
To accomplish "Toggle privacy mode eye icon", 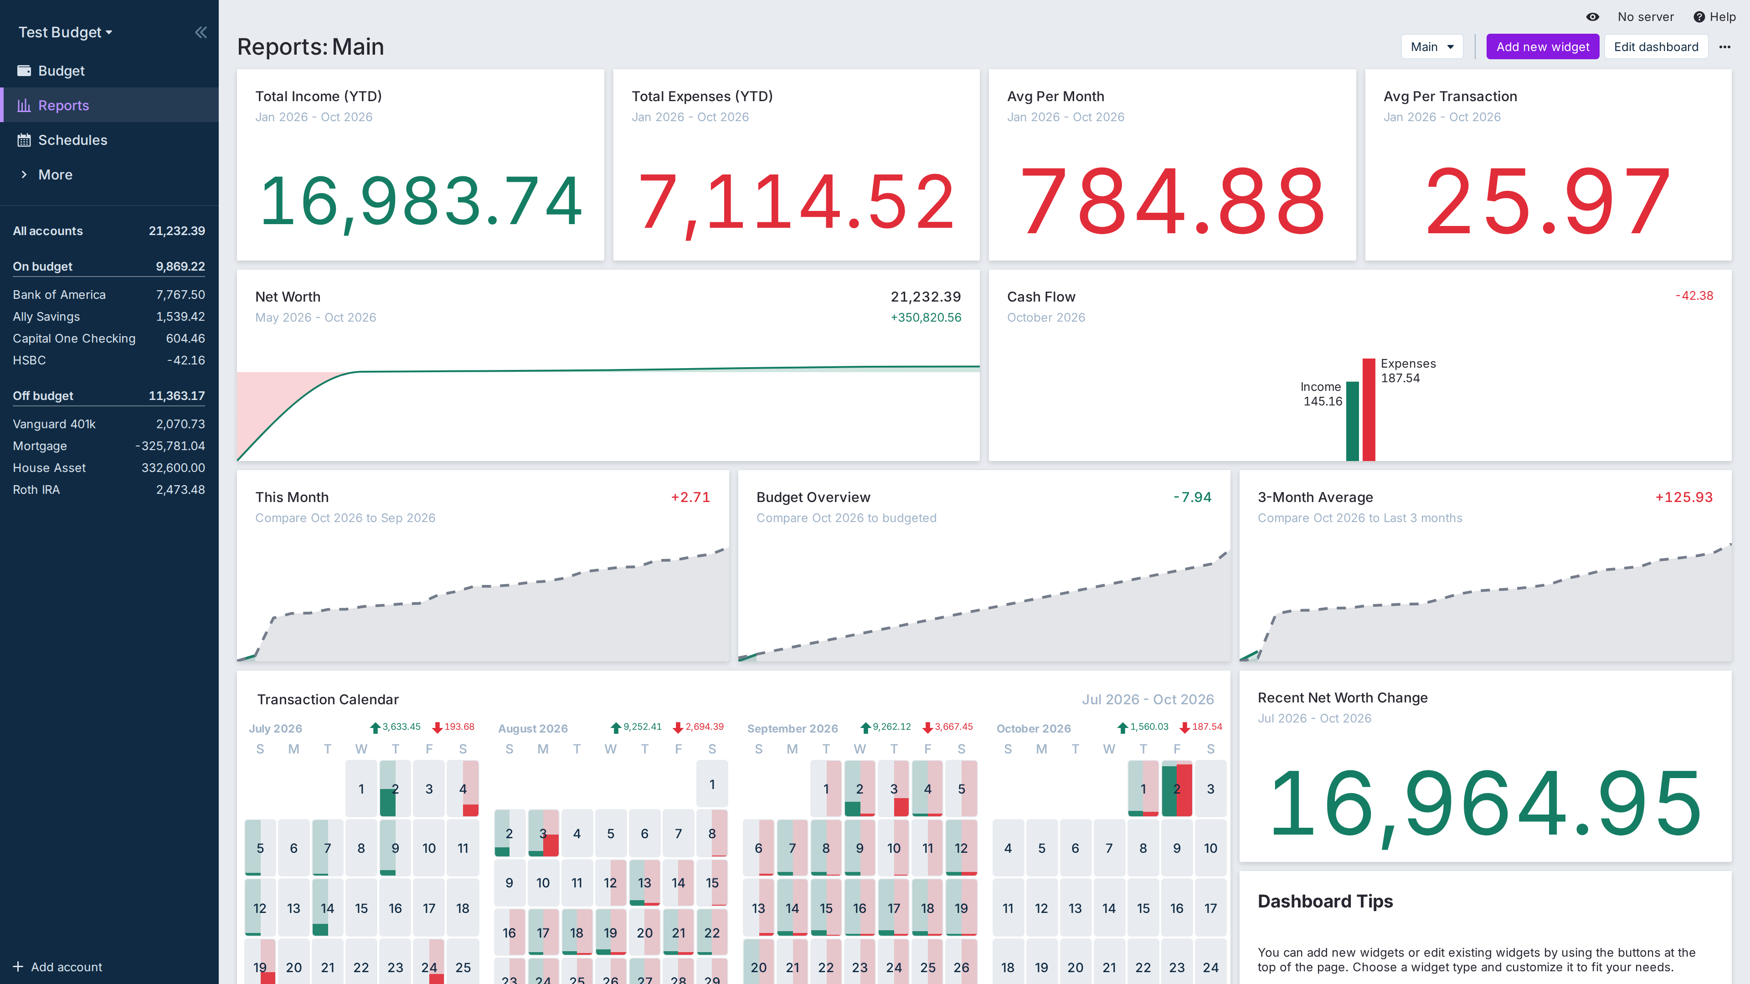I will (1592, 17).
